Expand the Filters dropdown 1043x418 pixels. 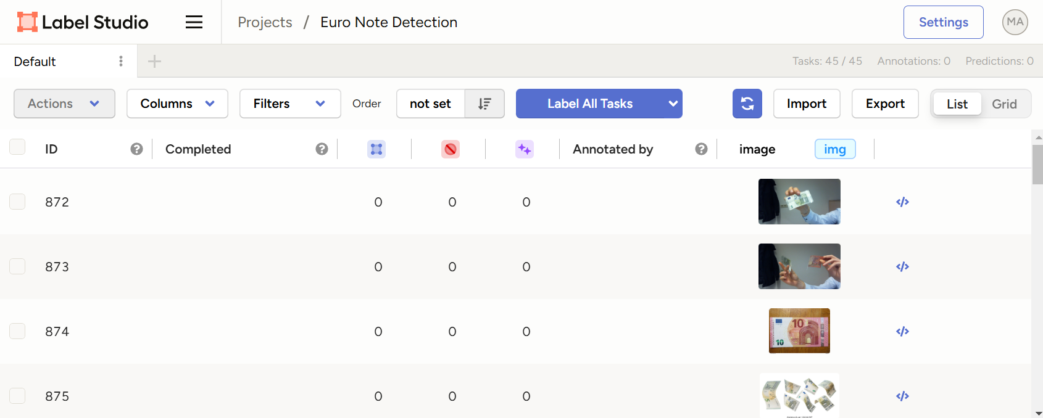pos(289,104)
